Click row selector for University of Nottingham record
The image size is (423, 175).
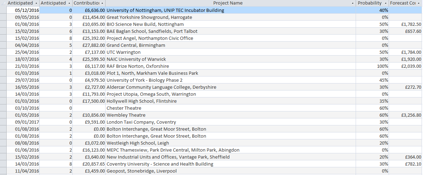coord(3,10)
